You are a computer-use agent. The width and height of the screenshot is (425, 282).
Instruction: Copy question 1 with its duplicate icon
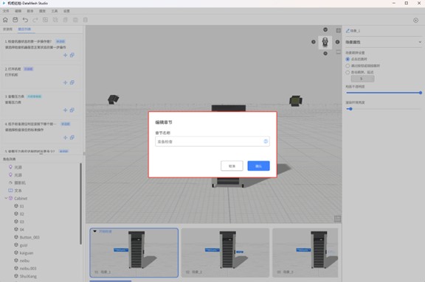tap(72, 55)
